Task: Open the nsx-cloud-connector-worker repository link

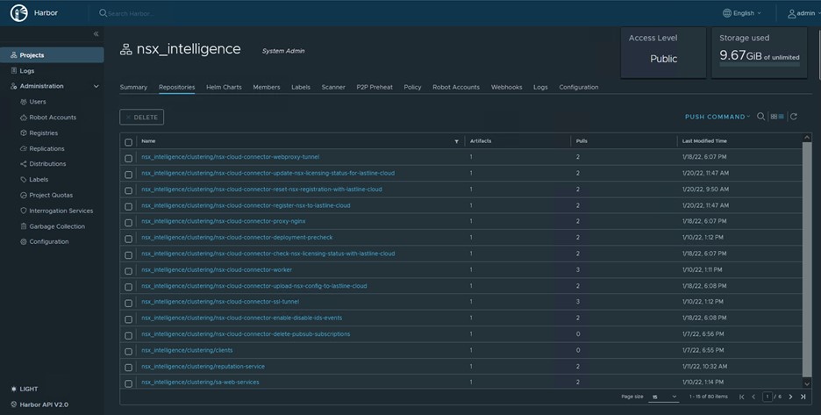Action: coord(217,269)
